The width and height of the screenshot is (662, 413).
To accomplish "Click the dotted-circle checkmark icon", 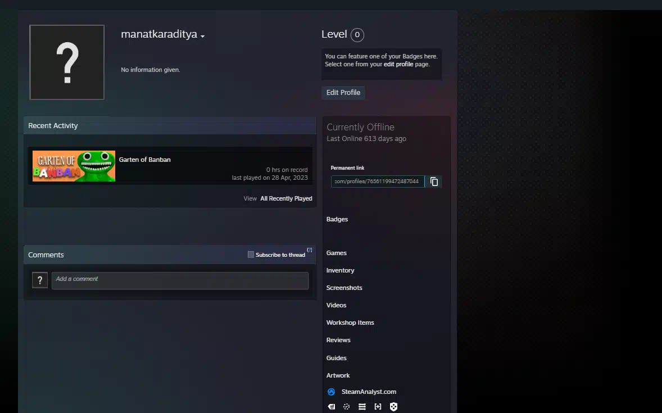I will 347,407.
